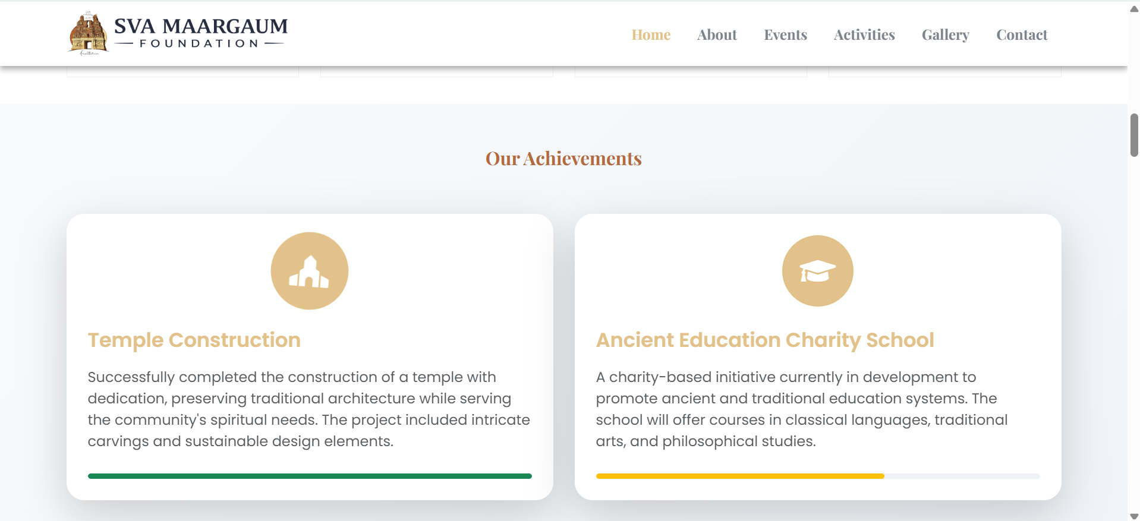Click the vertical scrollbar thumb

click(x=1134, y=135)
